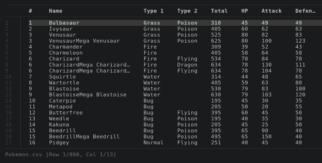Image resolution: width=322 pixels, height=163 pixels.
Task: Click the # column header
Action: (x=31, y=11)
